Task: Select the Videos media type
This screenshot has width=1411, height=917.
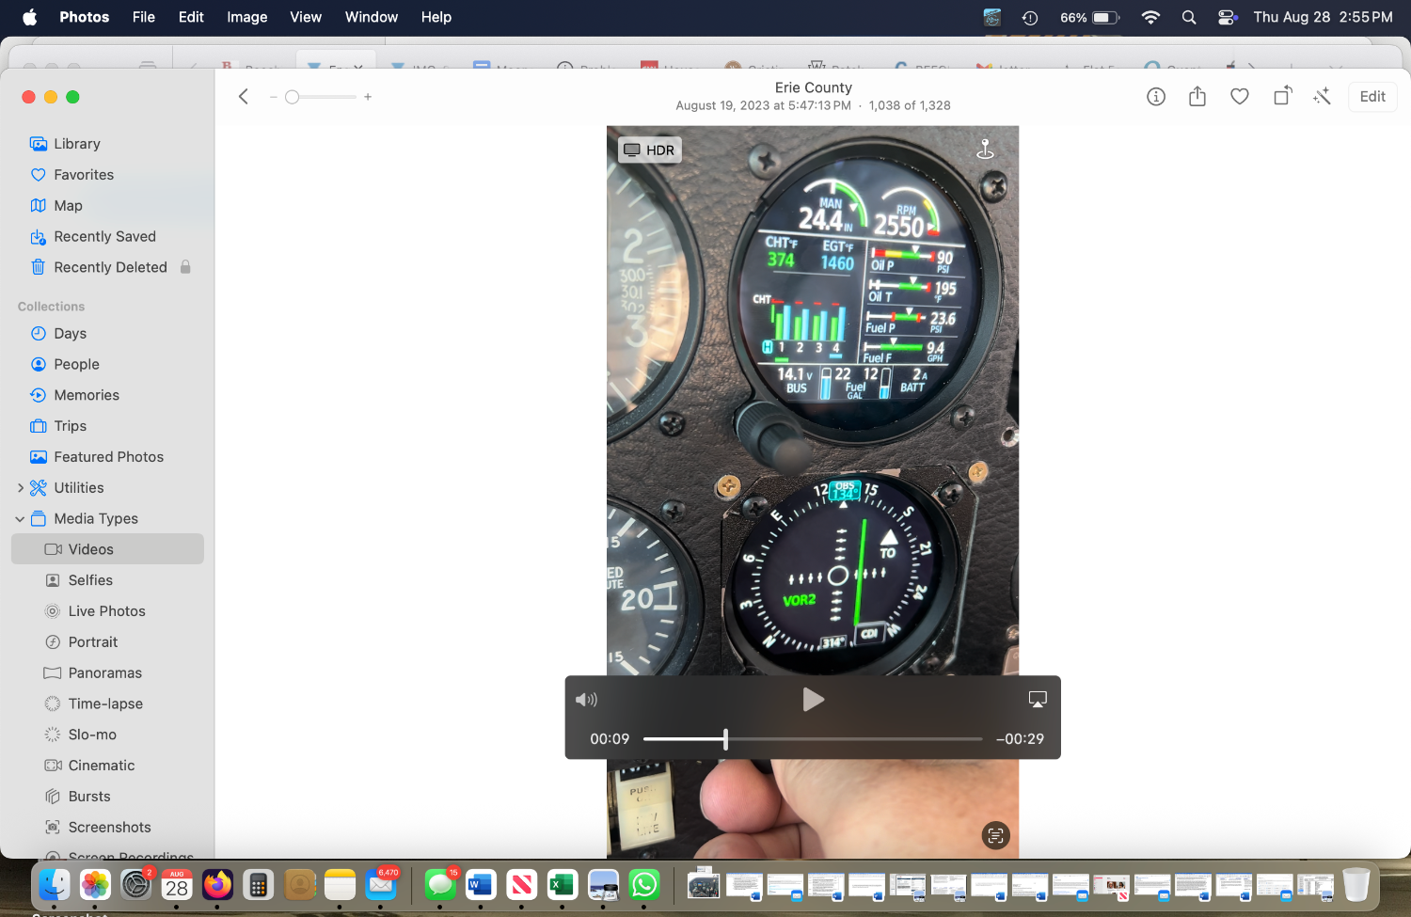Action: (107, 549)
